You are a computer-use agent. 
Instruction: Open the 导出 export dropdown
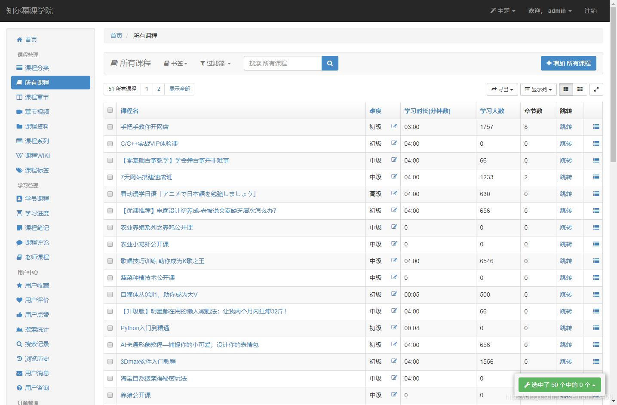pos(502,89)
